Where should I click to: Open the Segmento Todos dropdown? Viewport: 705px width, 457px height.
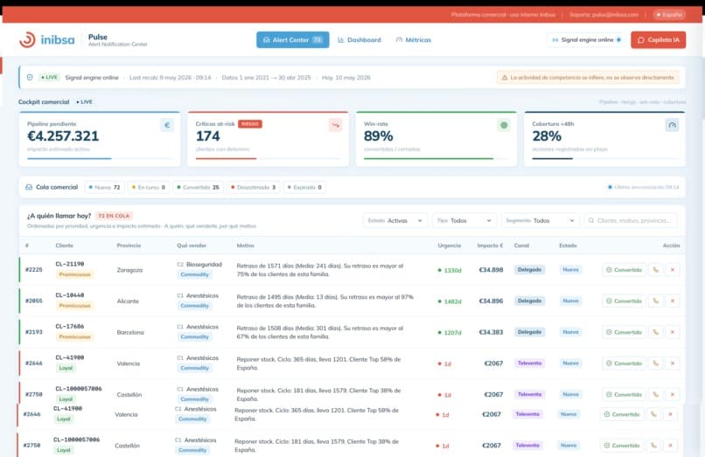[541, 221]
